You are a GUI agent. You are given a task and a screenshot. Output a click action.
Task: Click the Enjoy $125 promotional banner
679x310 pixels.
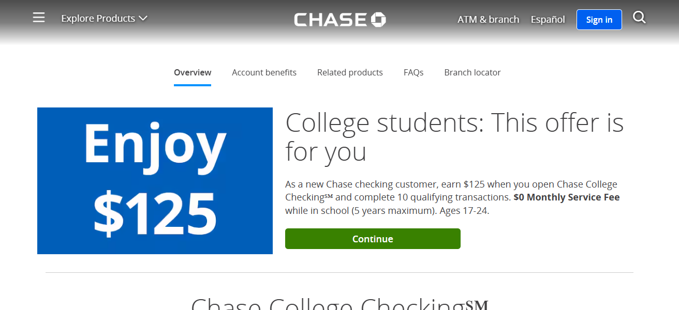(154, 180)
